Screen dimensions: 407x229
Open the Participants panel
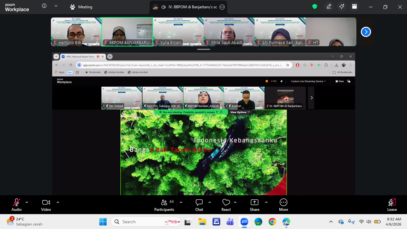[164, 205]
